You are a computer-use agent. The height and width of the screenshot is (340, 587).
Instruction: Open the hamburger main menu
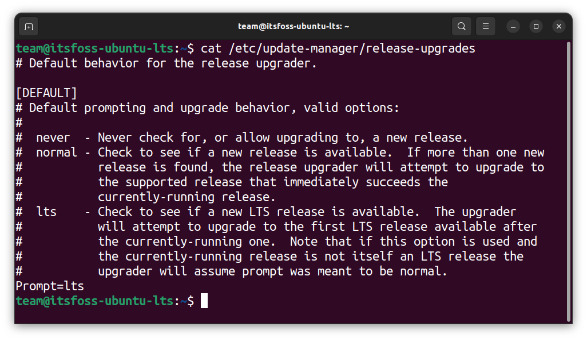click(486, 26)
